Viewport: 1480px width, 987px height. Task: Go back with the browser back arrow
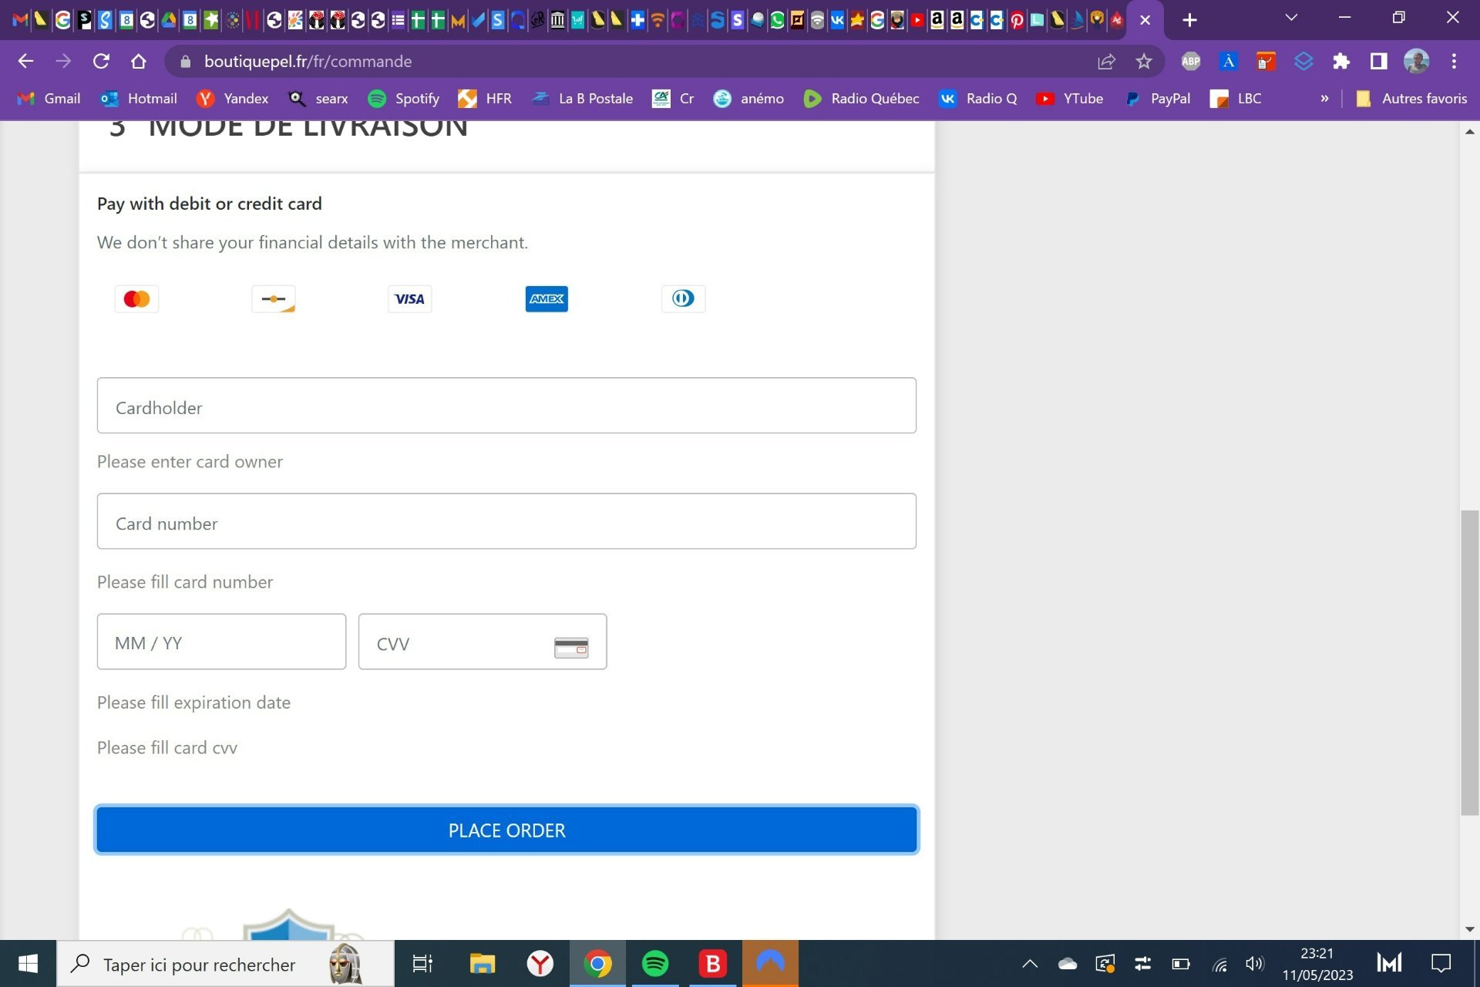25,61
